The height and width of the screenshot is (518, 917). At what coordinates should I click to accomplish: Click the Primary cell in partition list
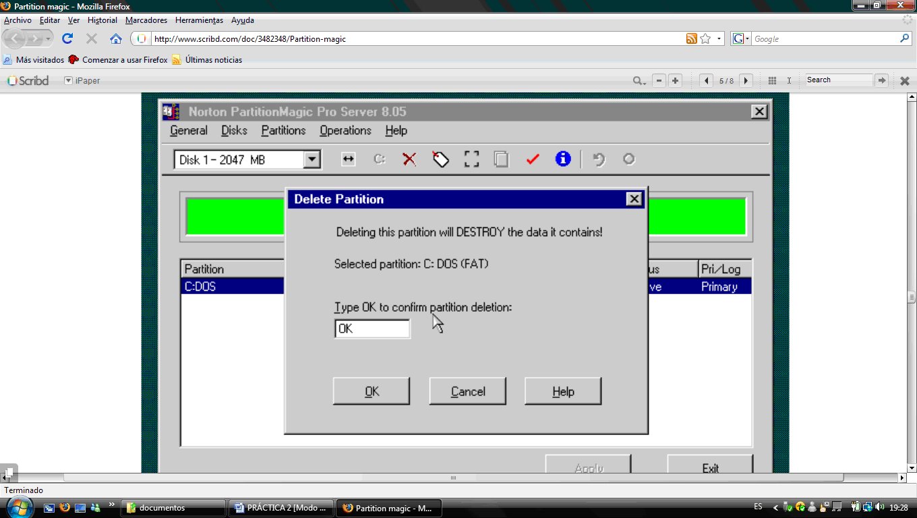pos(719,287)
